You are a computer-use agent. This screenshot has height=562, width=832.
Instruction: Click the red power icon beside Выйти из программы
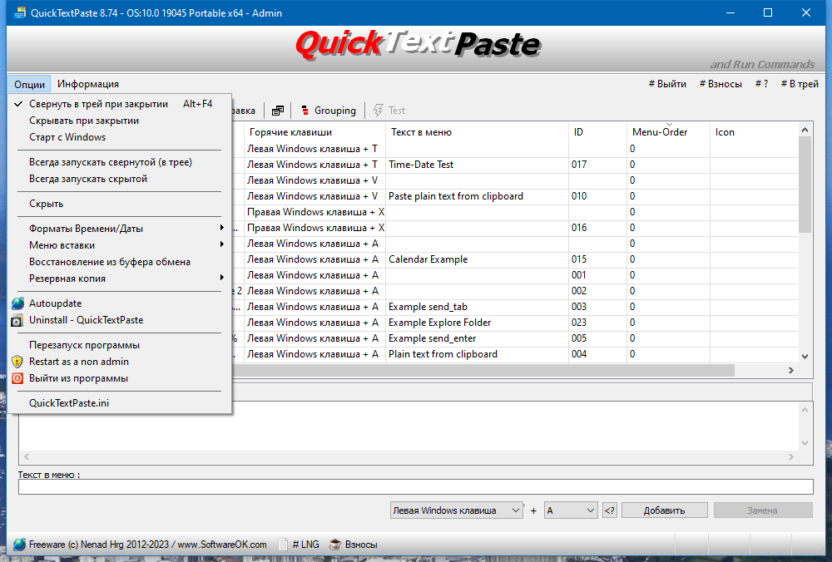pyautogui.click(x=17, y=378)
